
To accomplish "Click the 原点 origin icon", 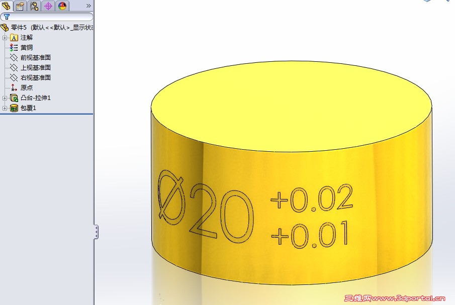I will pyautogui.click(x=14, y=87).
